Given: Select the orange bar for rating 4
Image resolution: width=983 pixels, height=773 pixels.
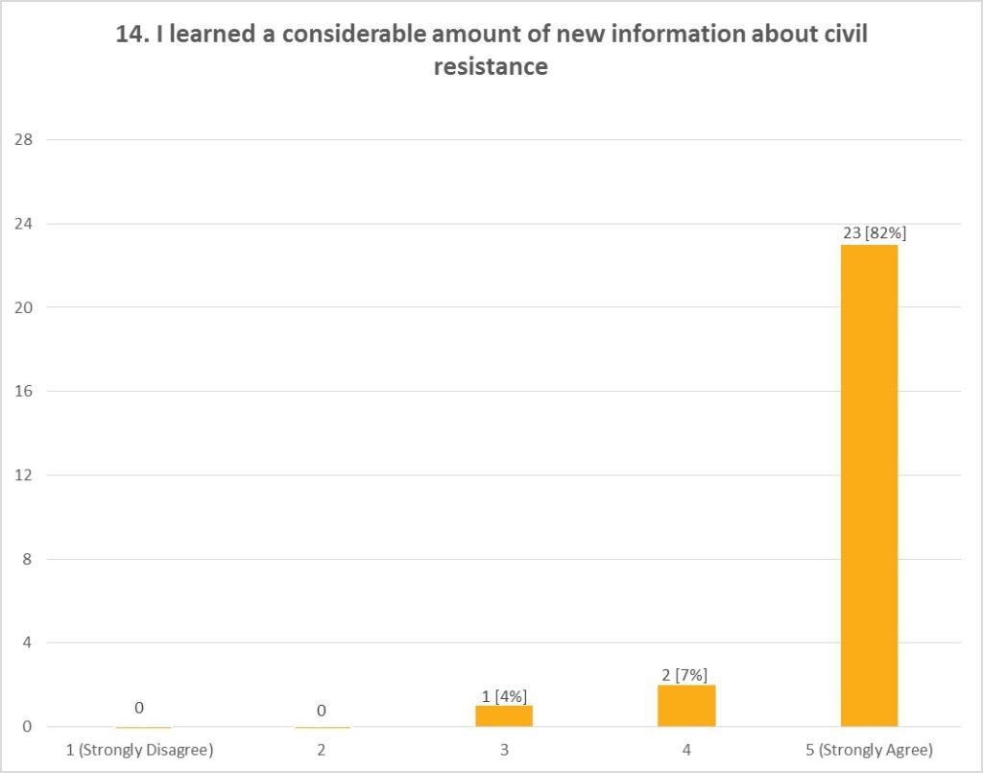Looking at the screenshot, I should coord(686,706).
